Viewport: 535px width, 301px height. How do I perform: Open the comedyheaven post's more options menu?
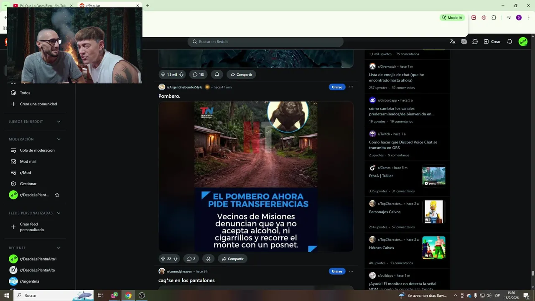[x=351, y=271]
